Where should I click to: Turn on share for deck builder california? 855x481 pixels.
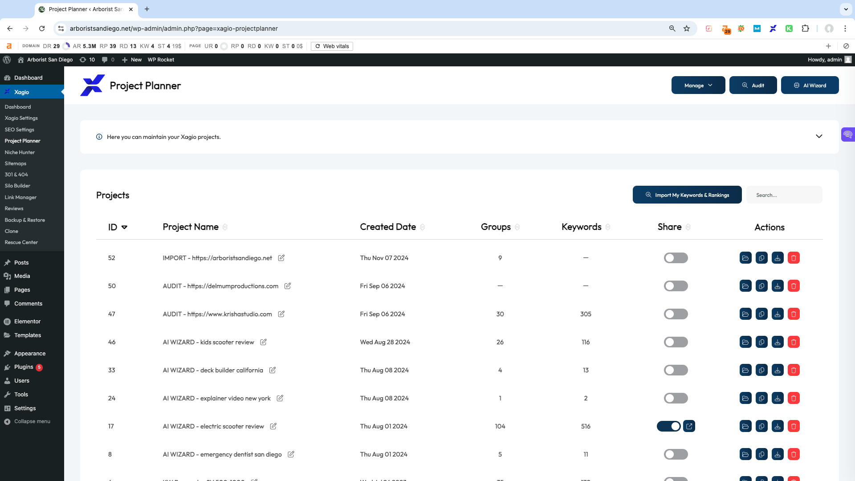pyautogui.click(x=676, y=370)
